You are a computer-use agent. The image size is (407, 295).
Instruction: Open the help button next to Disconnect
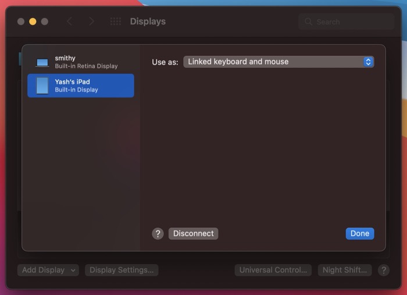tap(158, 234)
